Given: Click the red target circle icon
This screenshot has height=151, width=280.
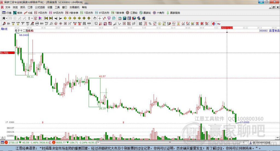Looking at the screenshot, I should tap(56, 24).
